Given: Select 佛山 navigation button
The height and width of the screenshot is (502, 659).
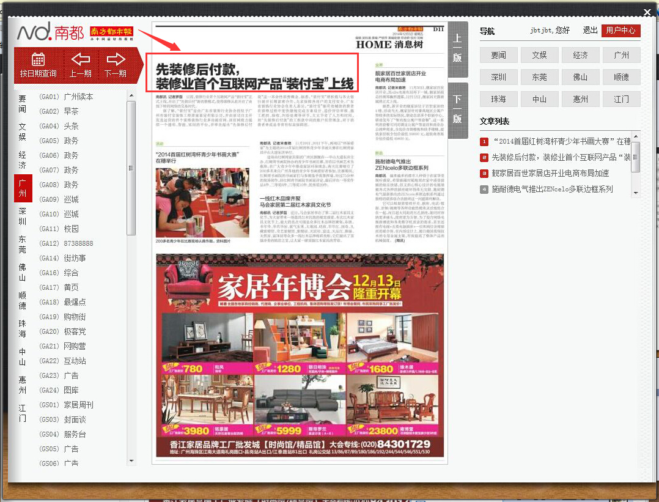Looking at the screenshot, I should (580, 77).
